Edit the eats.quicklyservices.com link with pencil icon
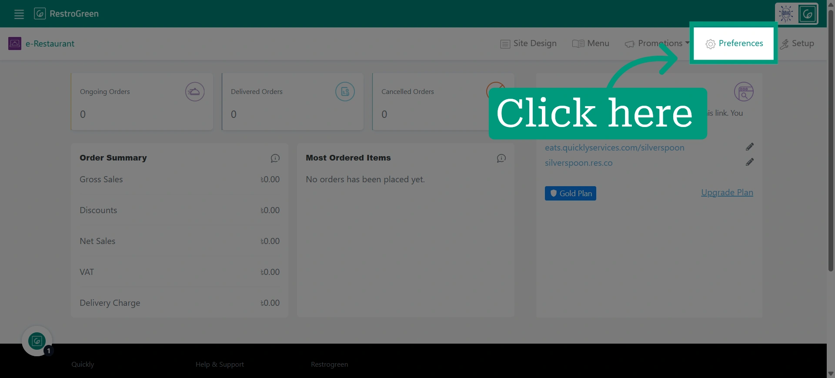 (x=750, y=147)
